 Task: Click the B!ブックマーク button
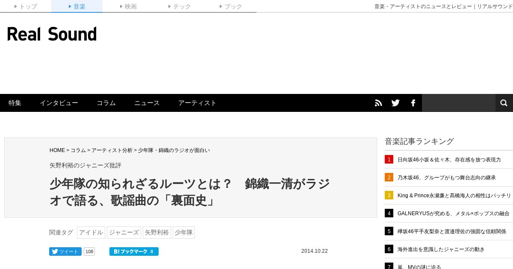[134, 251]
